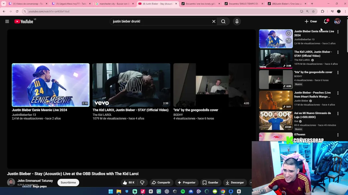Close the manchester city tab
Image resolution: width=348 pixels, height=195 pixels.
133,4
